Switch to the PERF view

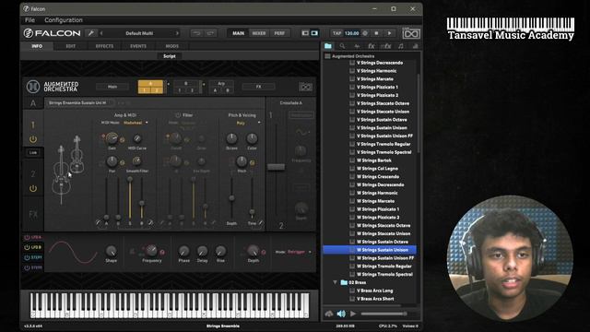pyautogui.click(x=279, y=33)
